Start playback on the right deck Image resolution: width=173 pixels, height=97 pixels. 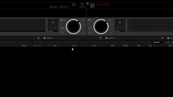tap(90, 33)
